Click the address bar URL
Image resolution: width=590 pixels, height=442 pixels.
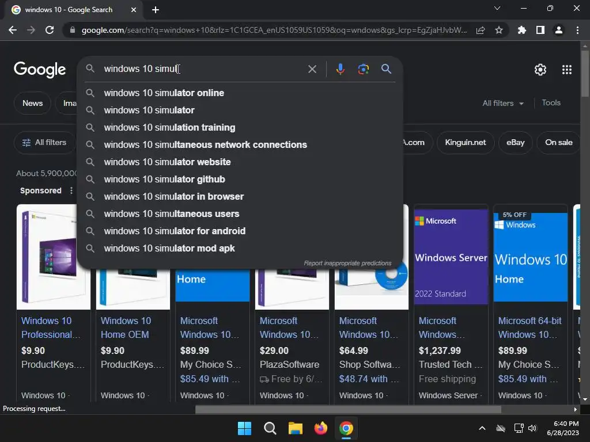(274, 30)
